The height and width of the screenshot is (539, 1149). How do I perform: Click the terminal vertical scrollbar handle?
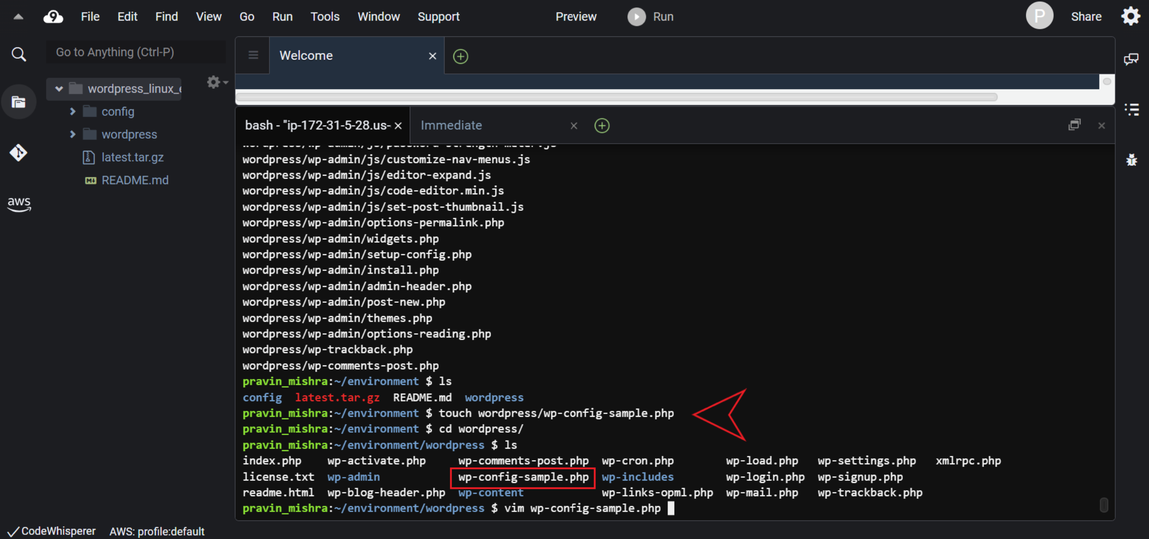click(1104, 505)
